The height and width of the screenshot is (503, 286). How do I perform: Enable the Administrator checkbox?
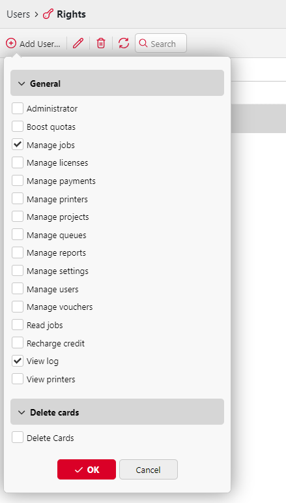(x=18, y=108)
